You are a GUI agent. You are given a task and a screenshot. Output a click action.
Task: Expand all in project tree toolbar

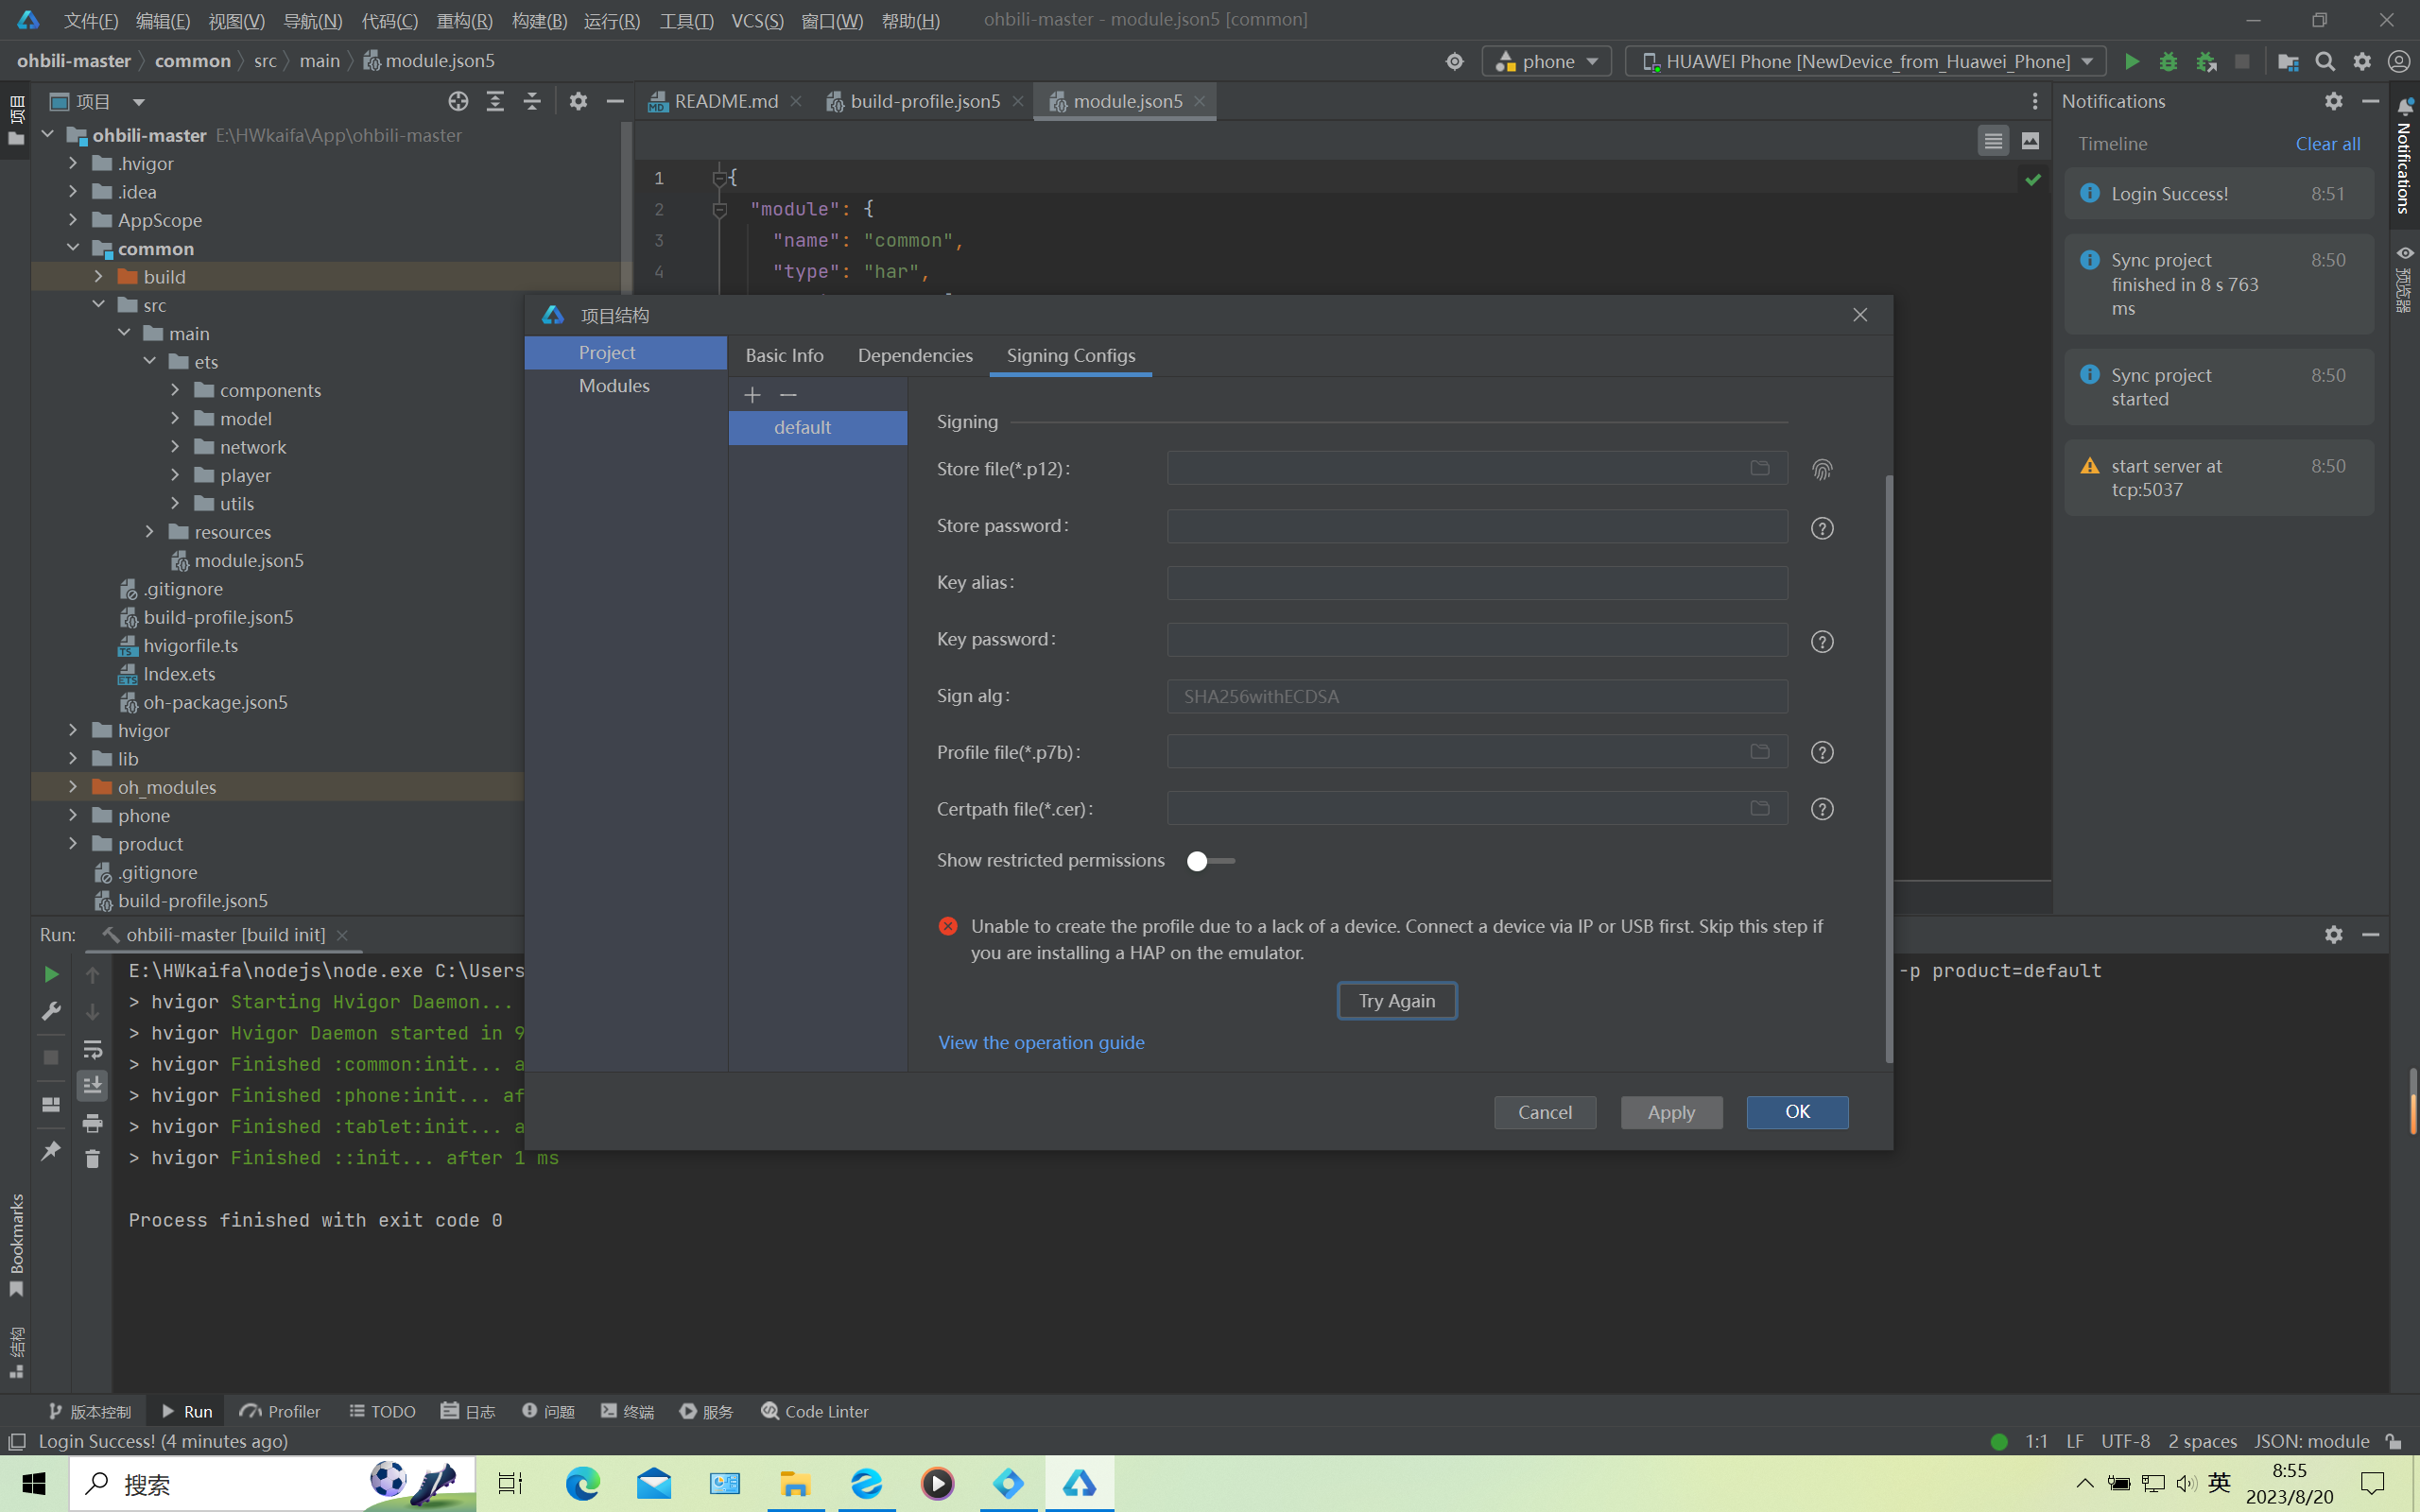coord(495,101)
